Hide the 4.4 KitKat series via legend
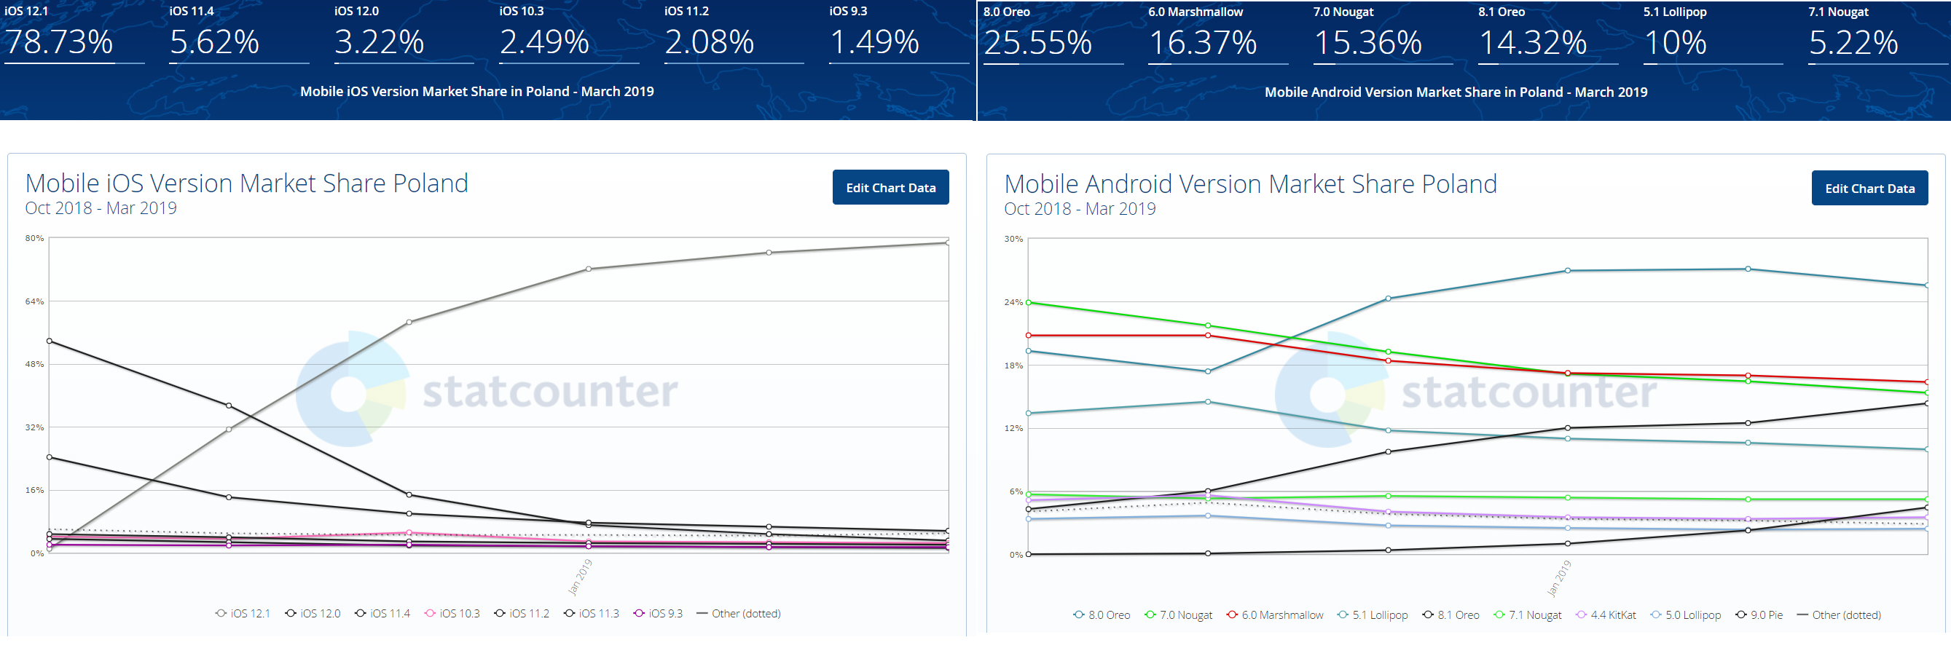 click(1606, 615)
